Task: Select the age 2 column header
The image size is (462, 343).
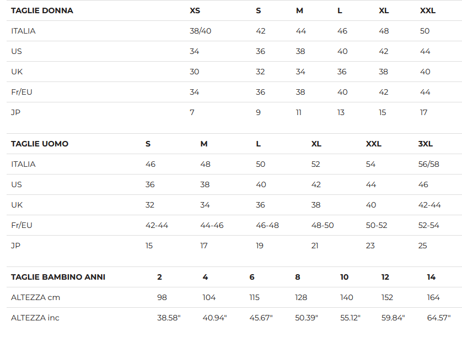Action: (159, 277)
